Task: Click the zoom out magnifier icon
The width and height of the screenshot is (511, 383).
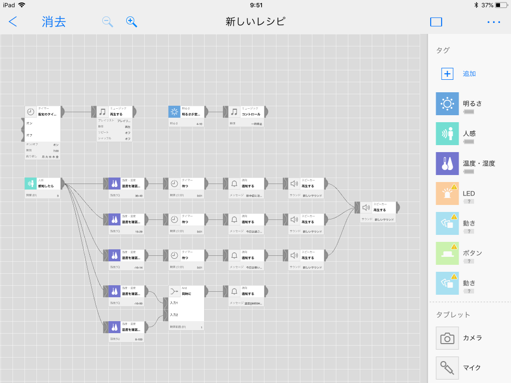Action: click(x=108, y=22)
